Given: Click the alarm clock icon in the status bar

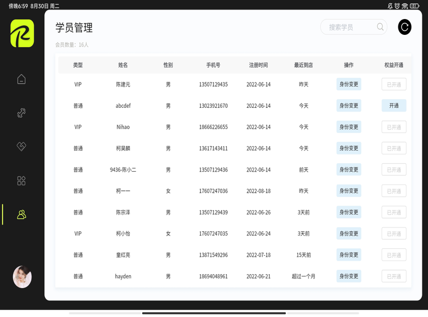Looking at the screenshot, I should [397, 5].
